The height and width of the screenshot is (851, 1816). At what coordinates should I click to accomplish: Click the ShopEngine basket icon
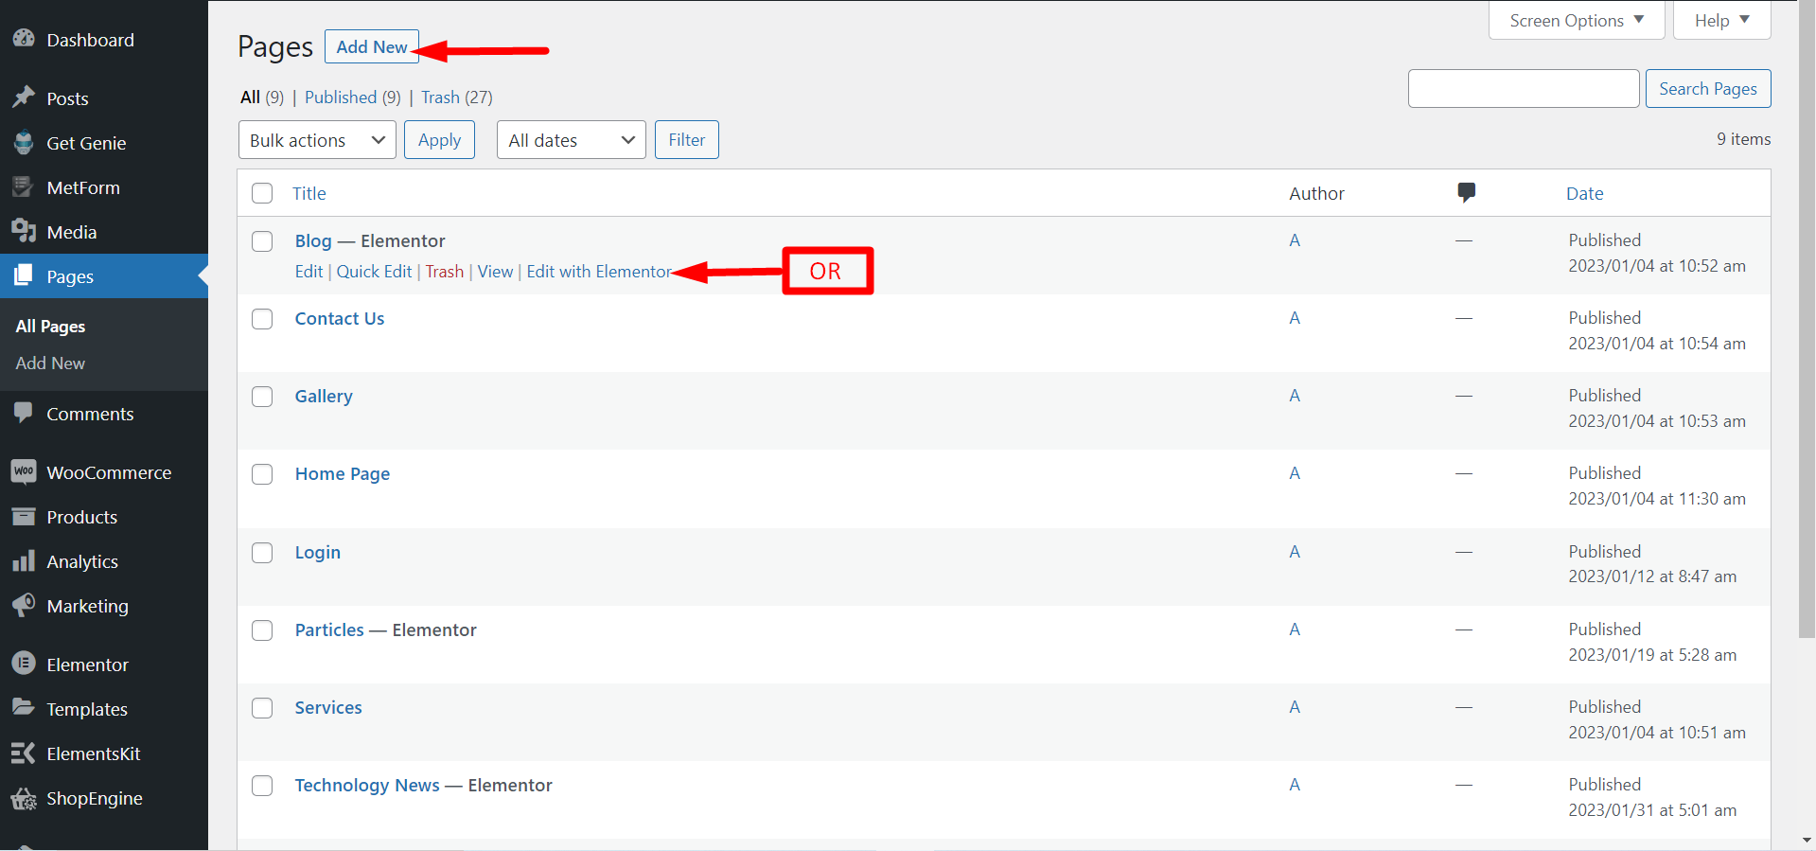[x=24, y=798]
